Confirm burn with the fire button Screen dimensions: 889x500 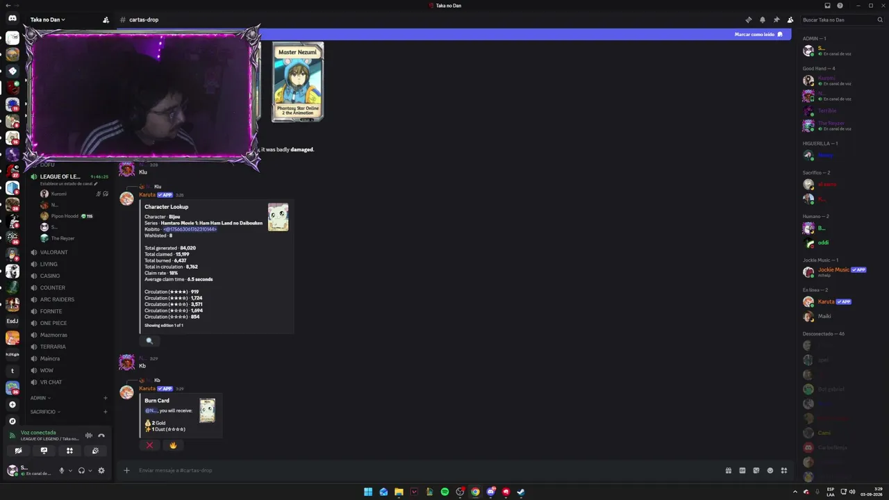tap(173, 445)
